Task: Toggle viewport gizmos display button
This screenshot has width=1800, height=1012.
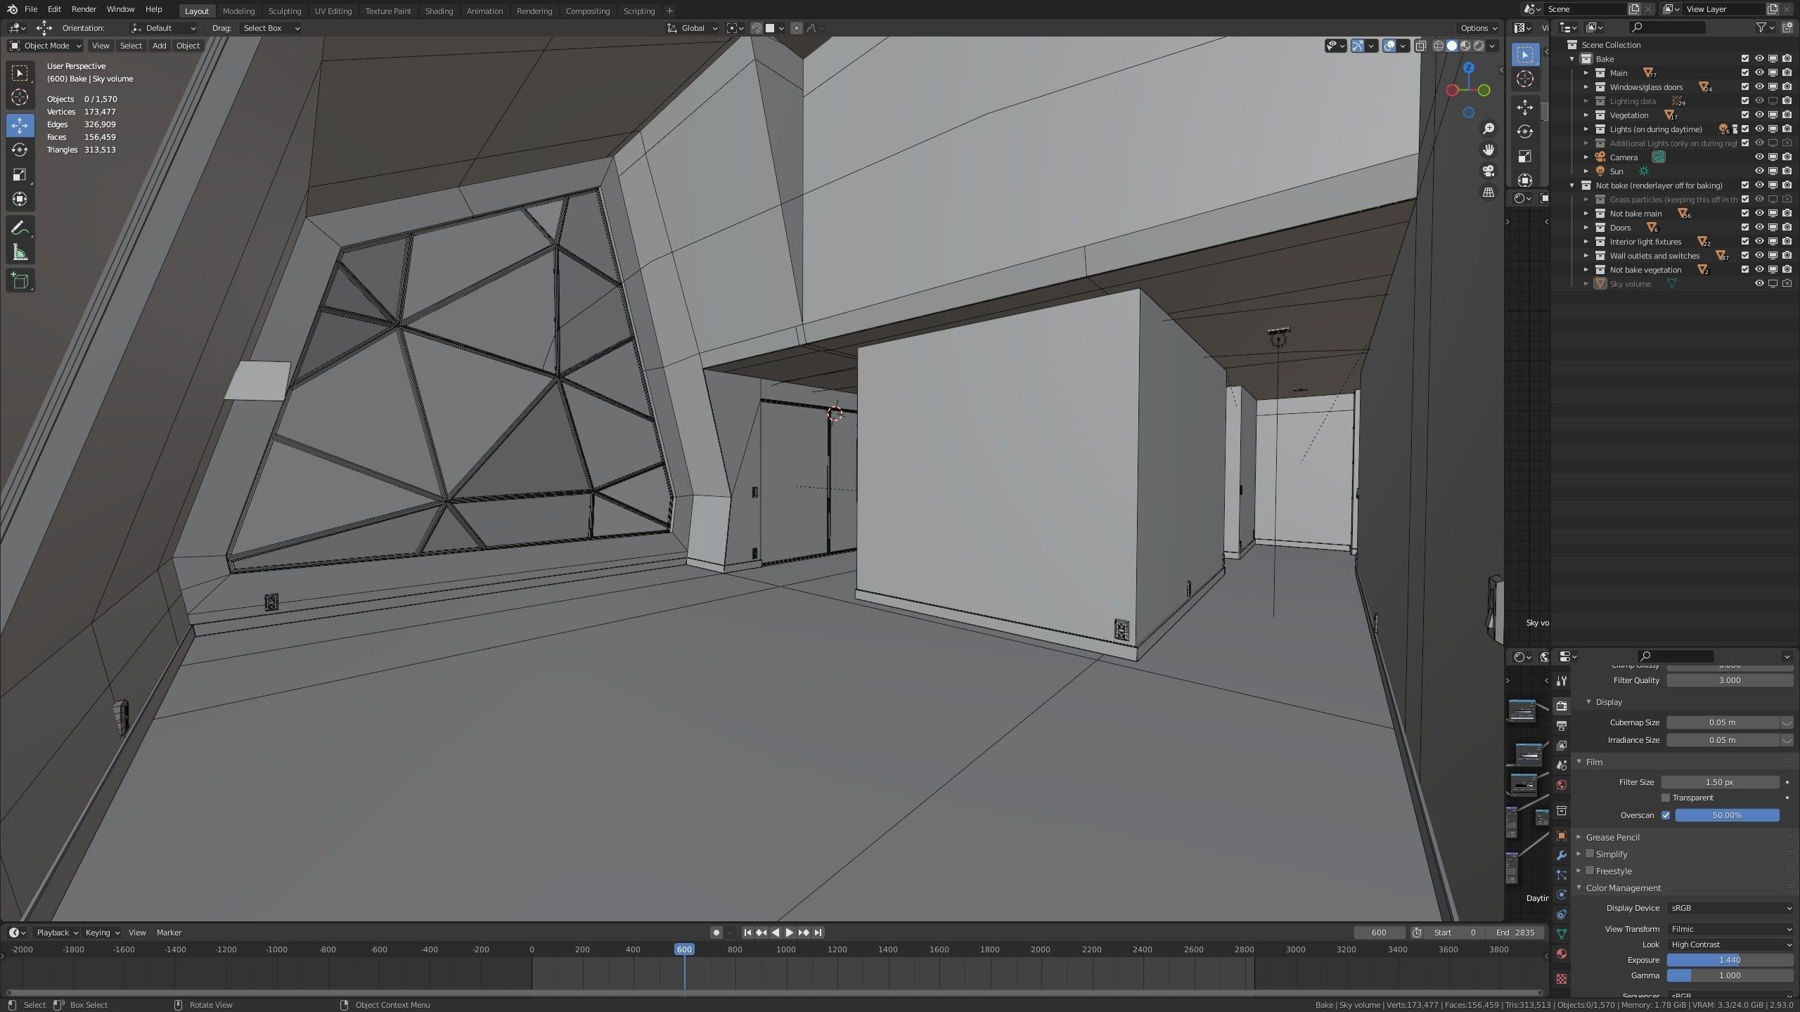Action: (1357, 46)
